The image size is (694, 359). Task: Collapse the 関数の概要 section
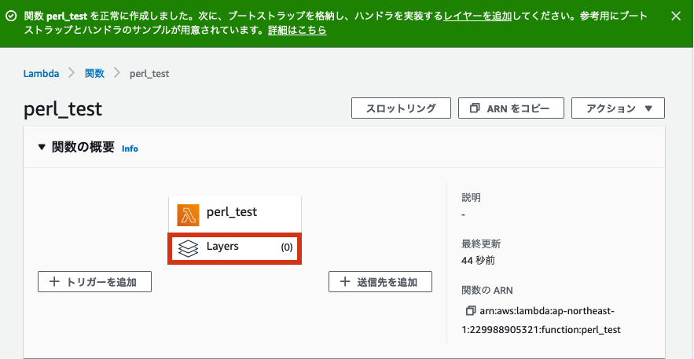[x=42, y=147]
